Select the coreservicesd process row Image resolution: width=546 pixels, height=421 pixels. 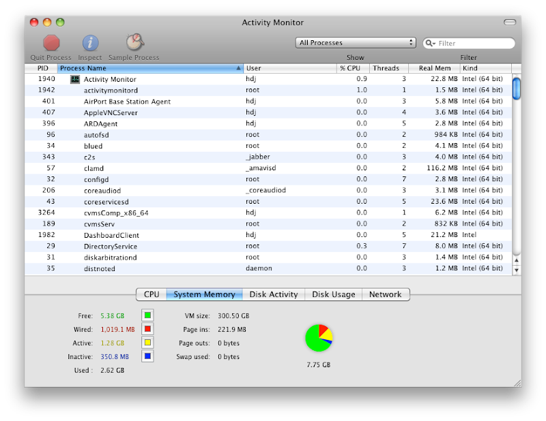268,202
